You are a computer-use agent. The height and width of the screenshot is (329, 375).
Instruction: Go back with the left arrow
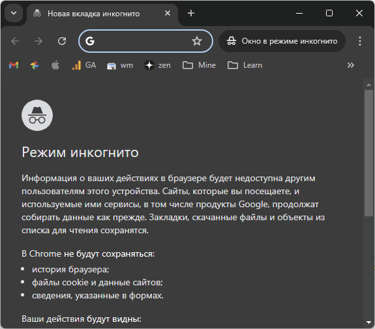click(x=15, y=41)
